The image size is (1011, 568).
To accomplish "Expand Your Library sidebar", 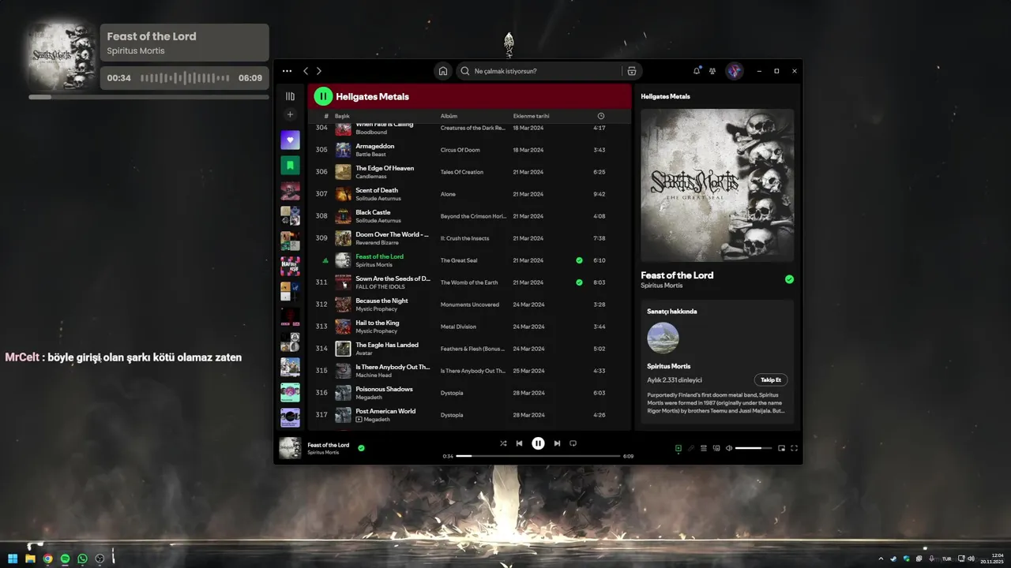I will (x=290, y=96).
